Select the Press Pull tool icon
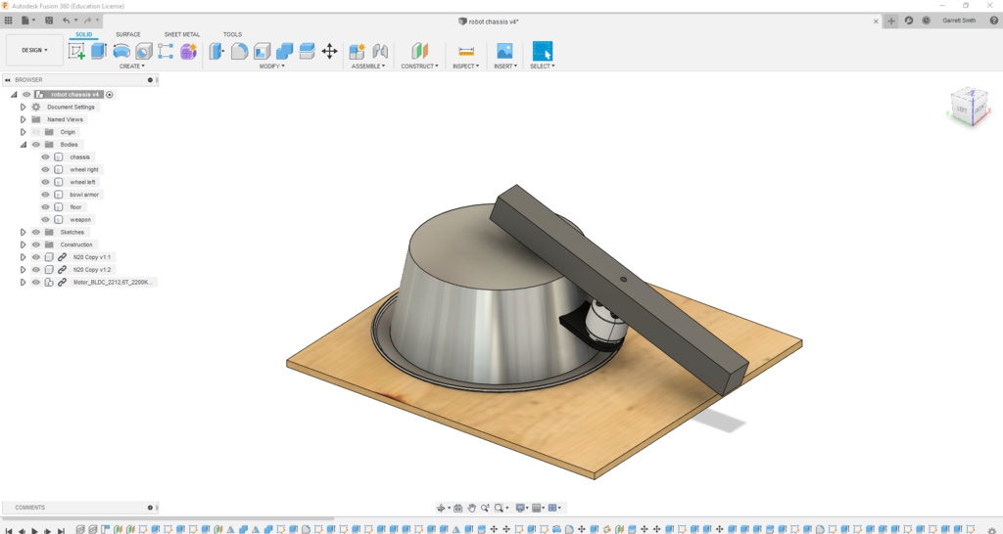Screen dimensions: 1003x534 point(216,51)
